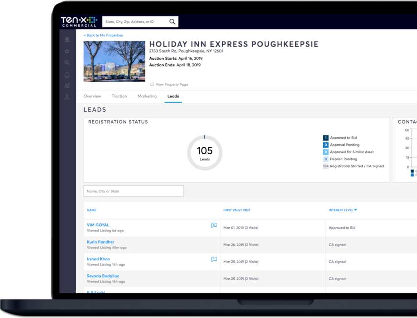Click the Ten-X Commercial logo

coord(79,22)
